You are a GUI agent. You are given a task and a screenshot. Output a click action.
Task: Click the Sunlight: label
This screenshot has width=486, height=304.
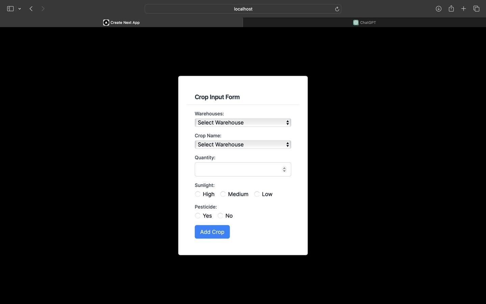(x=205, y=185)
